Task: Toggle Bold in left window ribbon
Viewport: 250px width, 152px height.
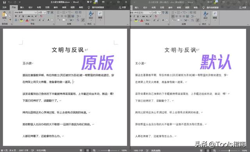Action: [x=16, y=16]
